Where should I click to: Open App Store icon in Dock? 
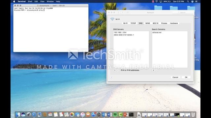[x=93, y=115]
